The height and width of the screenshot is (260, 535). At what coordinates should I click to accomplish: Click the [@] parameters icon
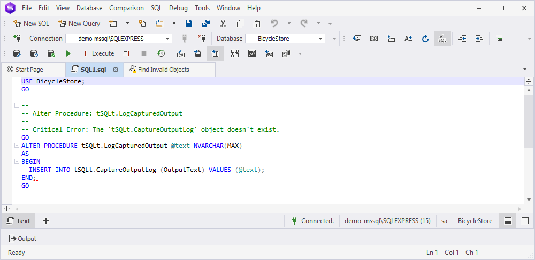[x=374, y=39]
